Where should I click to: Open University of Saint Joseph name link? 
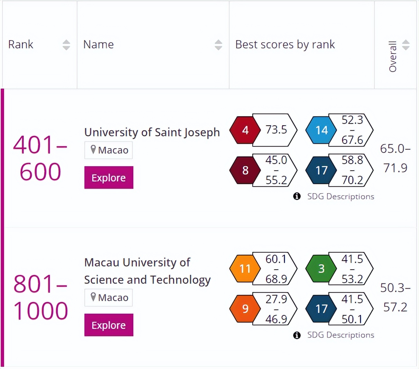click(x=152, y=132)
